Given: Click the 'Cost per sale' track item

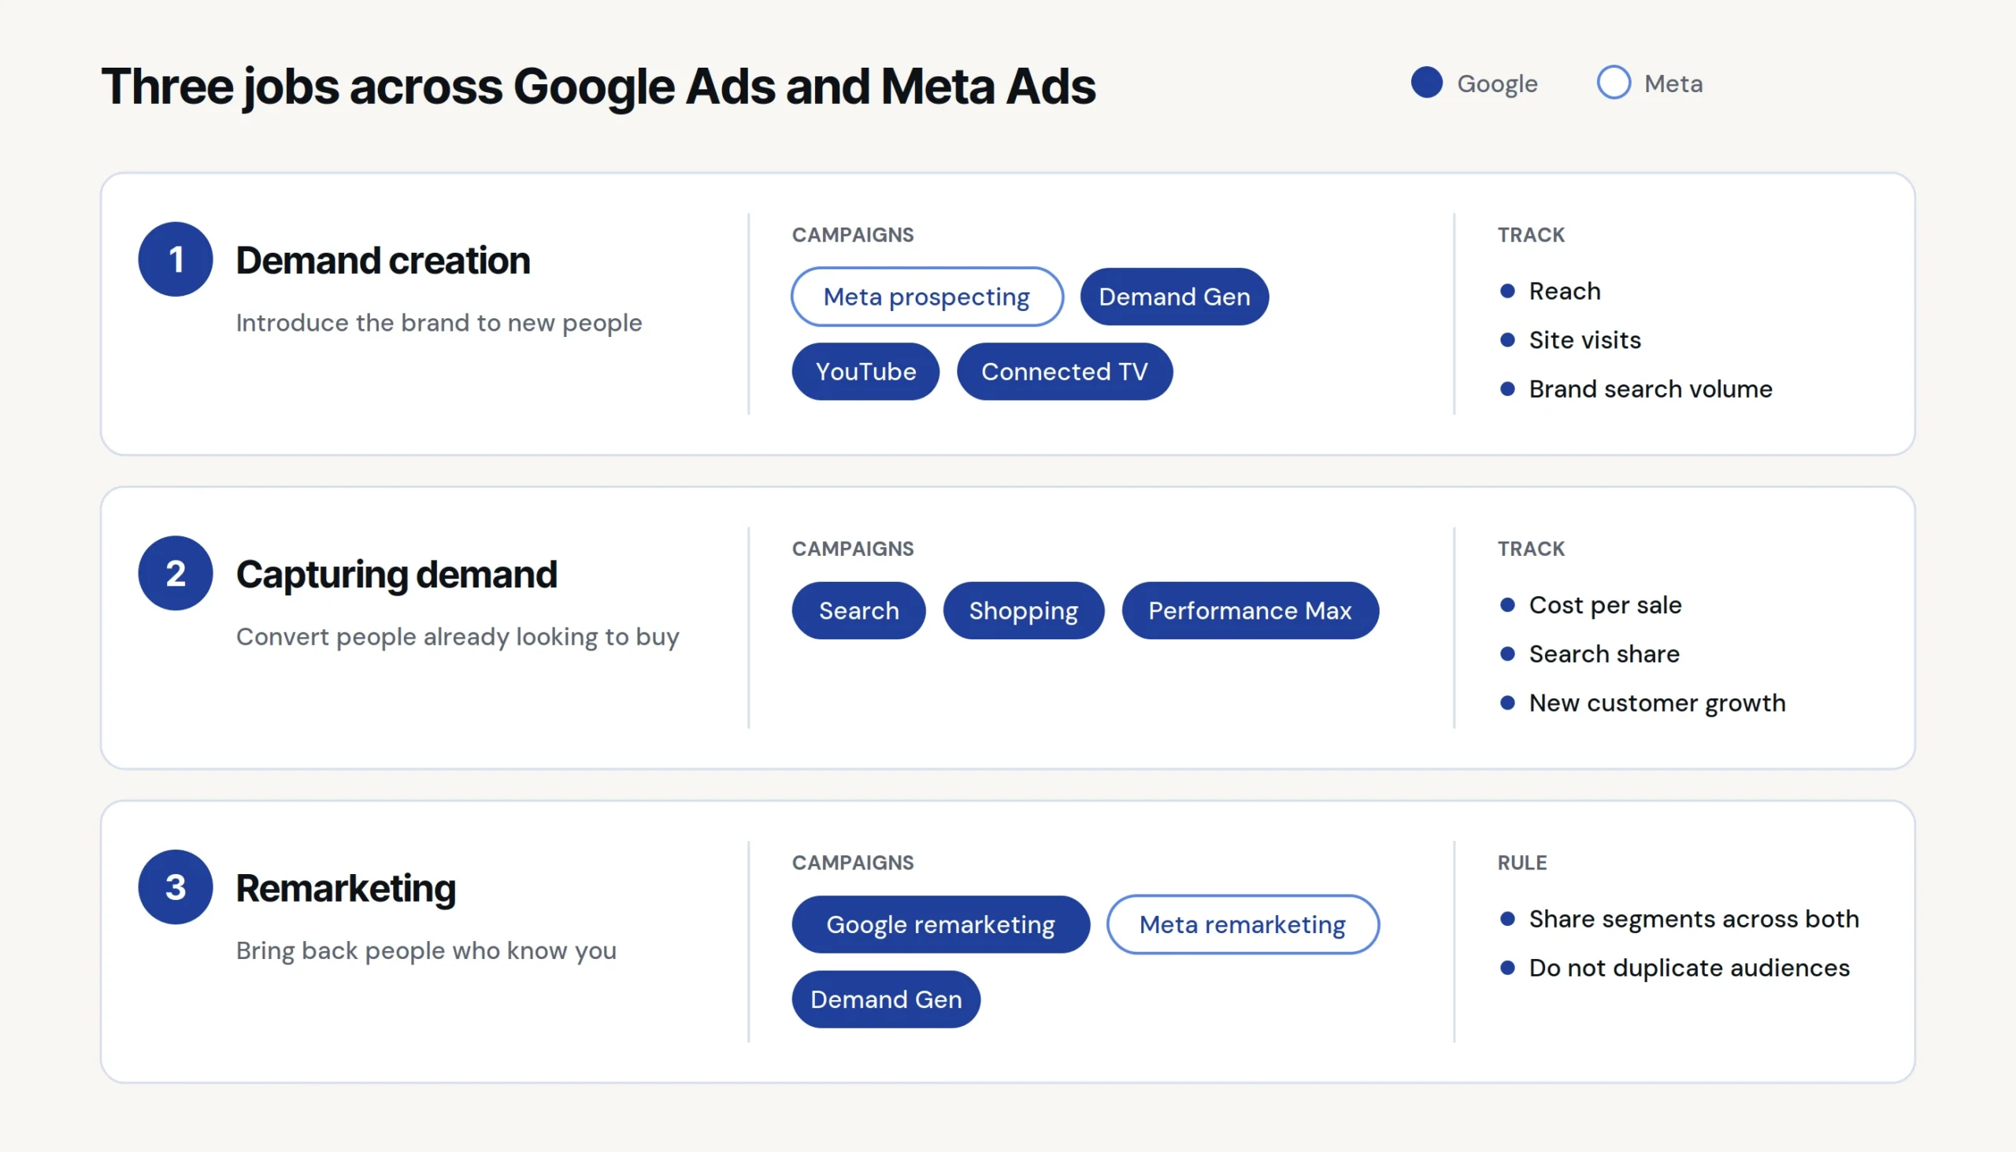Looking at the screenshot, I should 1605,606.
